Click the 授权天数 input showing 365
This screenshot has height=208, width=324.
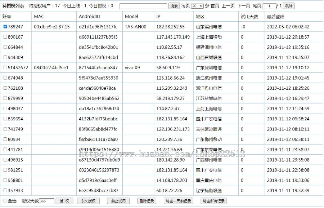pyautogui.click(x=46, y=201)
